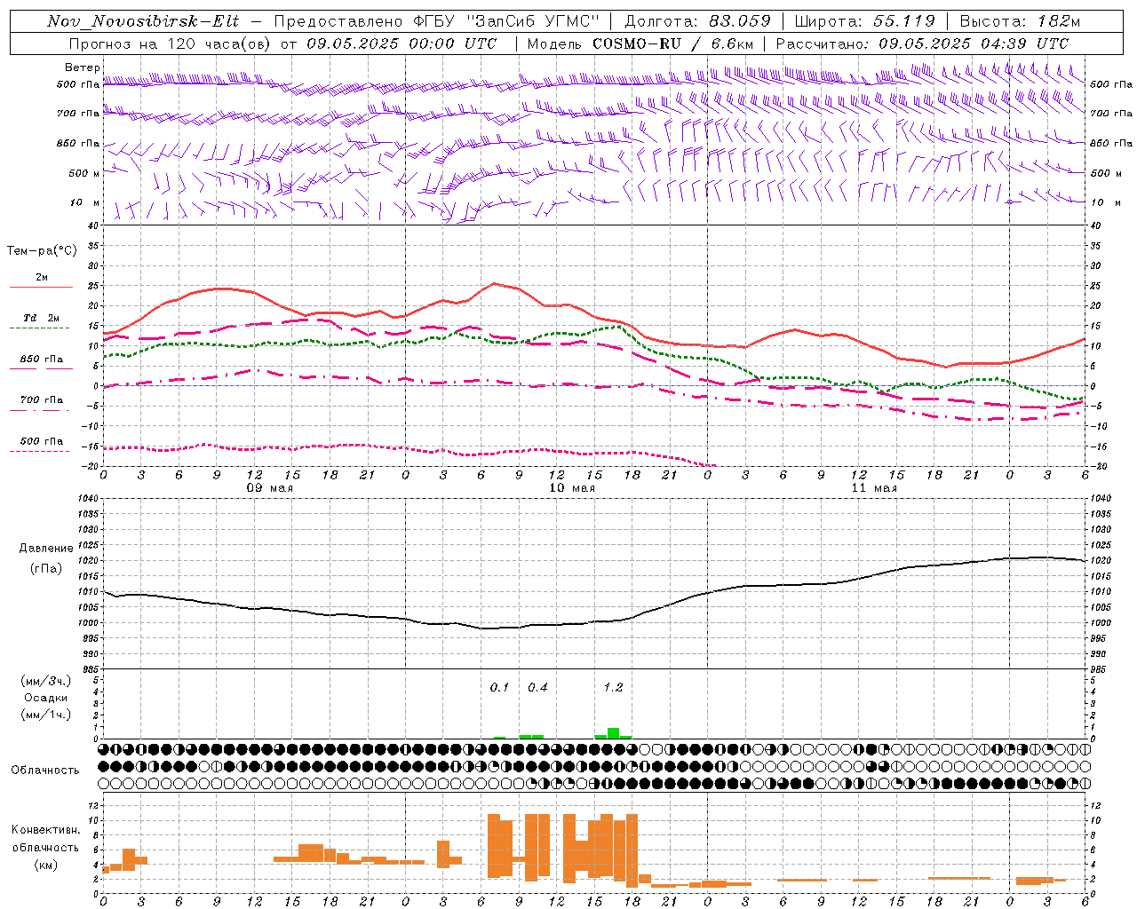Click the 10 мая date label
1137x909 pixels.
click(572, 488)
